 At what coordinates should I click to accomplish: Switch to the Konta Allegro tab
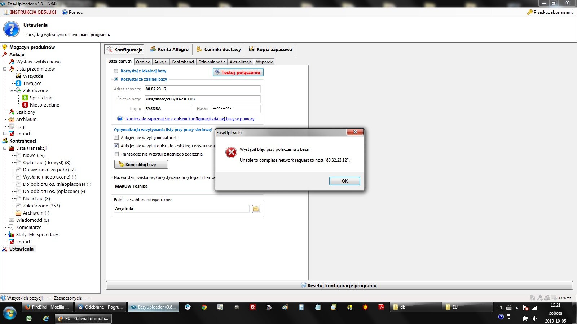[169, 49]
